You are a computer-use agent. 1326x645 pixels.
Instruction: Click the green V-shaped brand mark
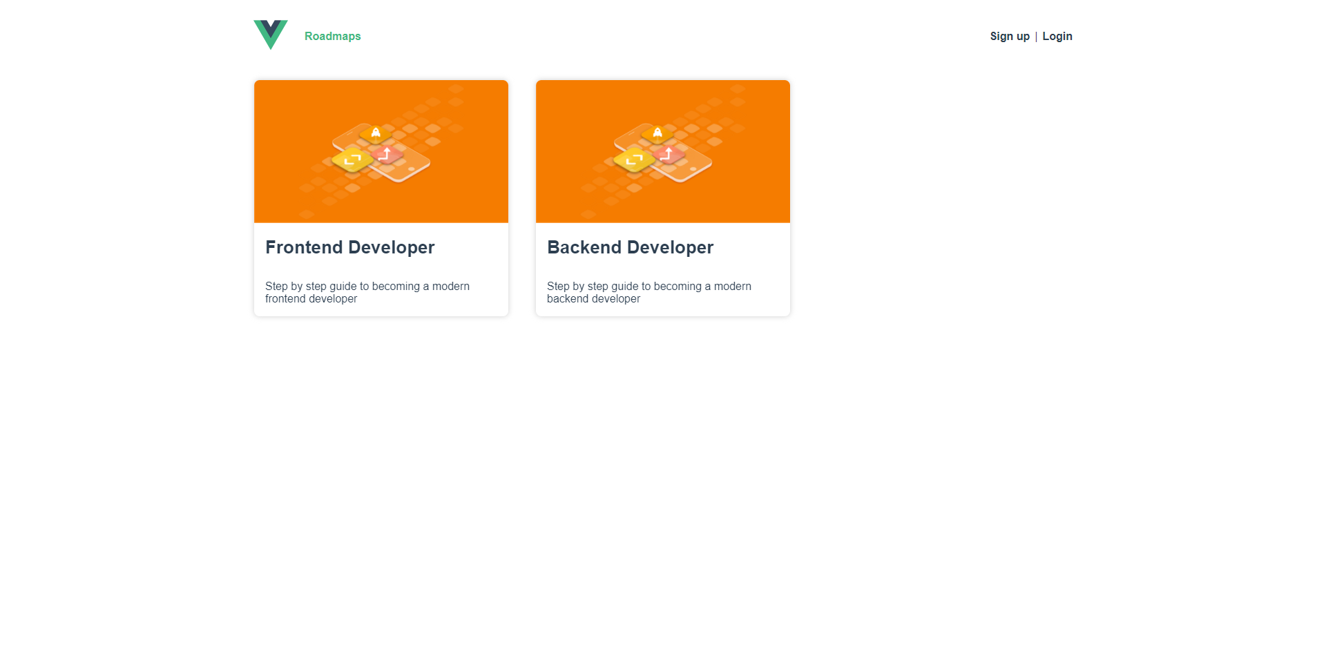tap(270, 33)
